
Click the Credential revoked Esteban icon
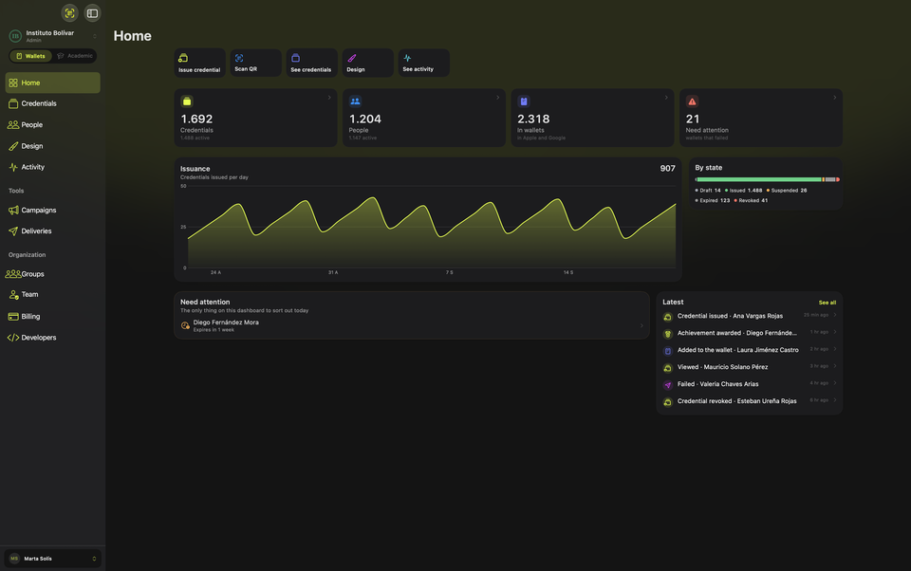click(667, 402)
